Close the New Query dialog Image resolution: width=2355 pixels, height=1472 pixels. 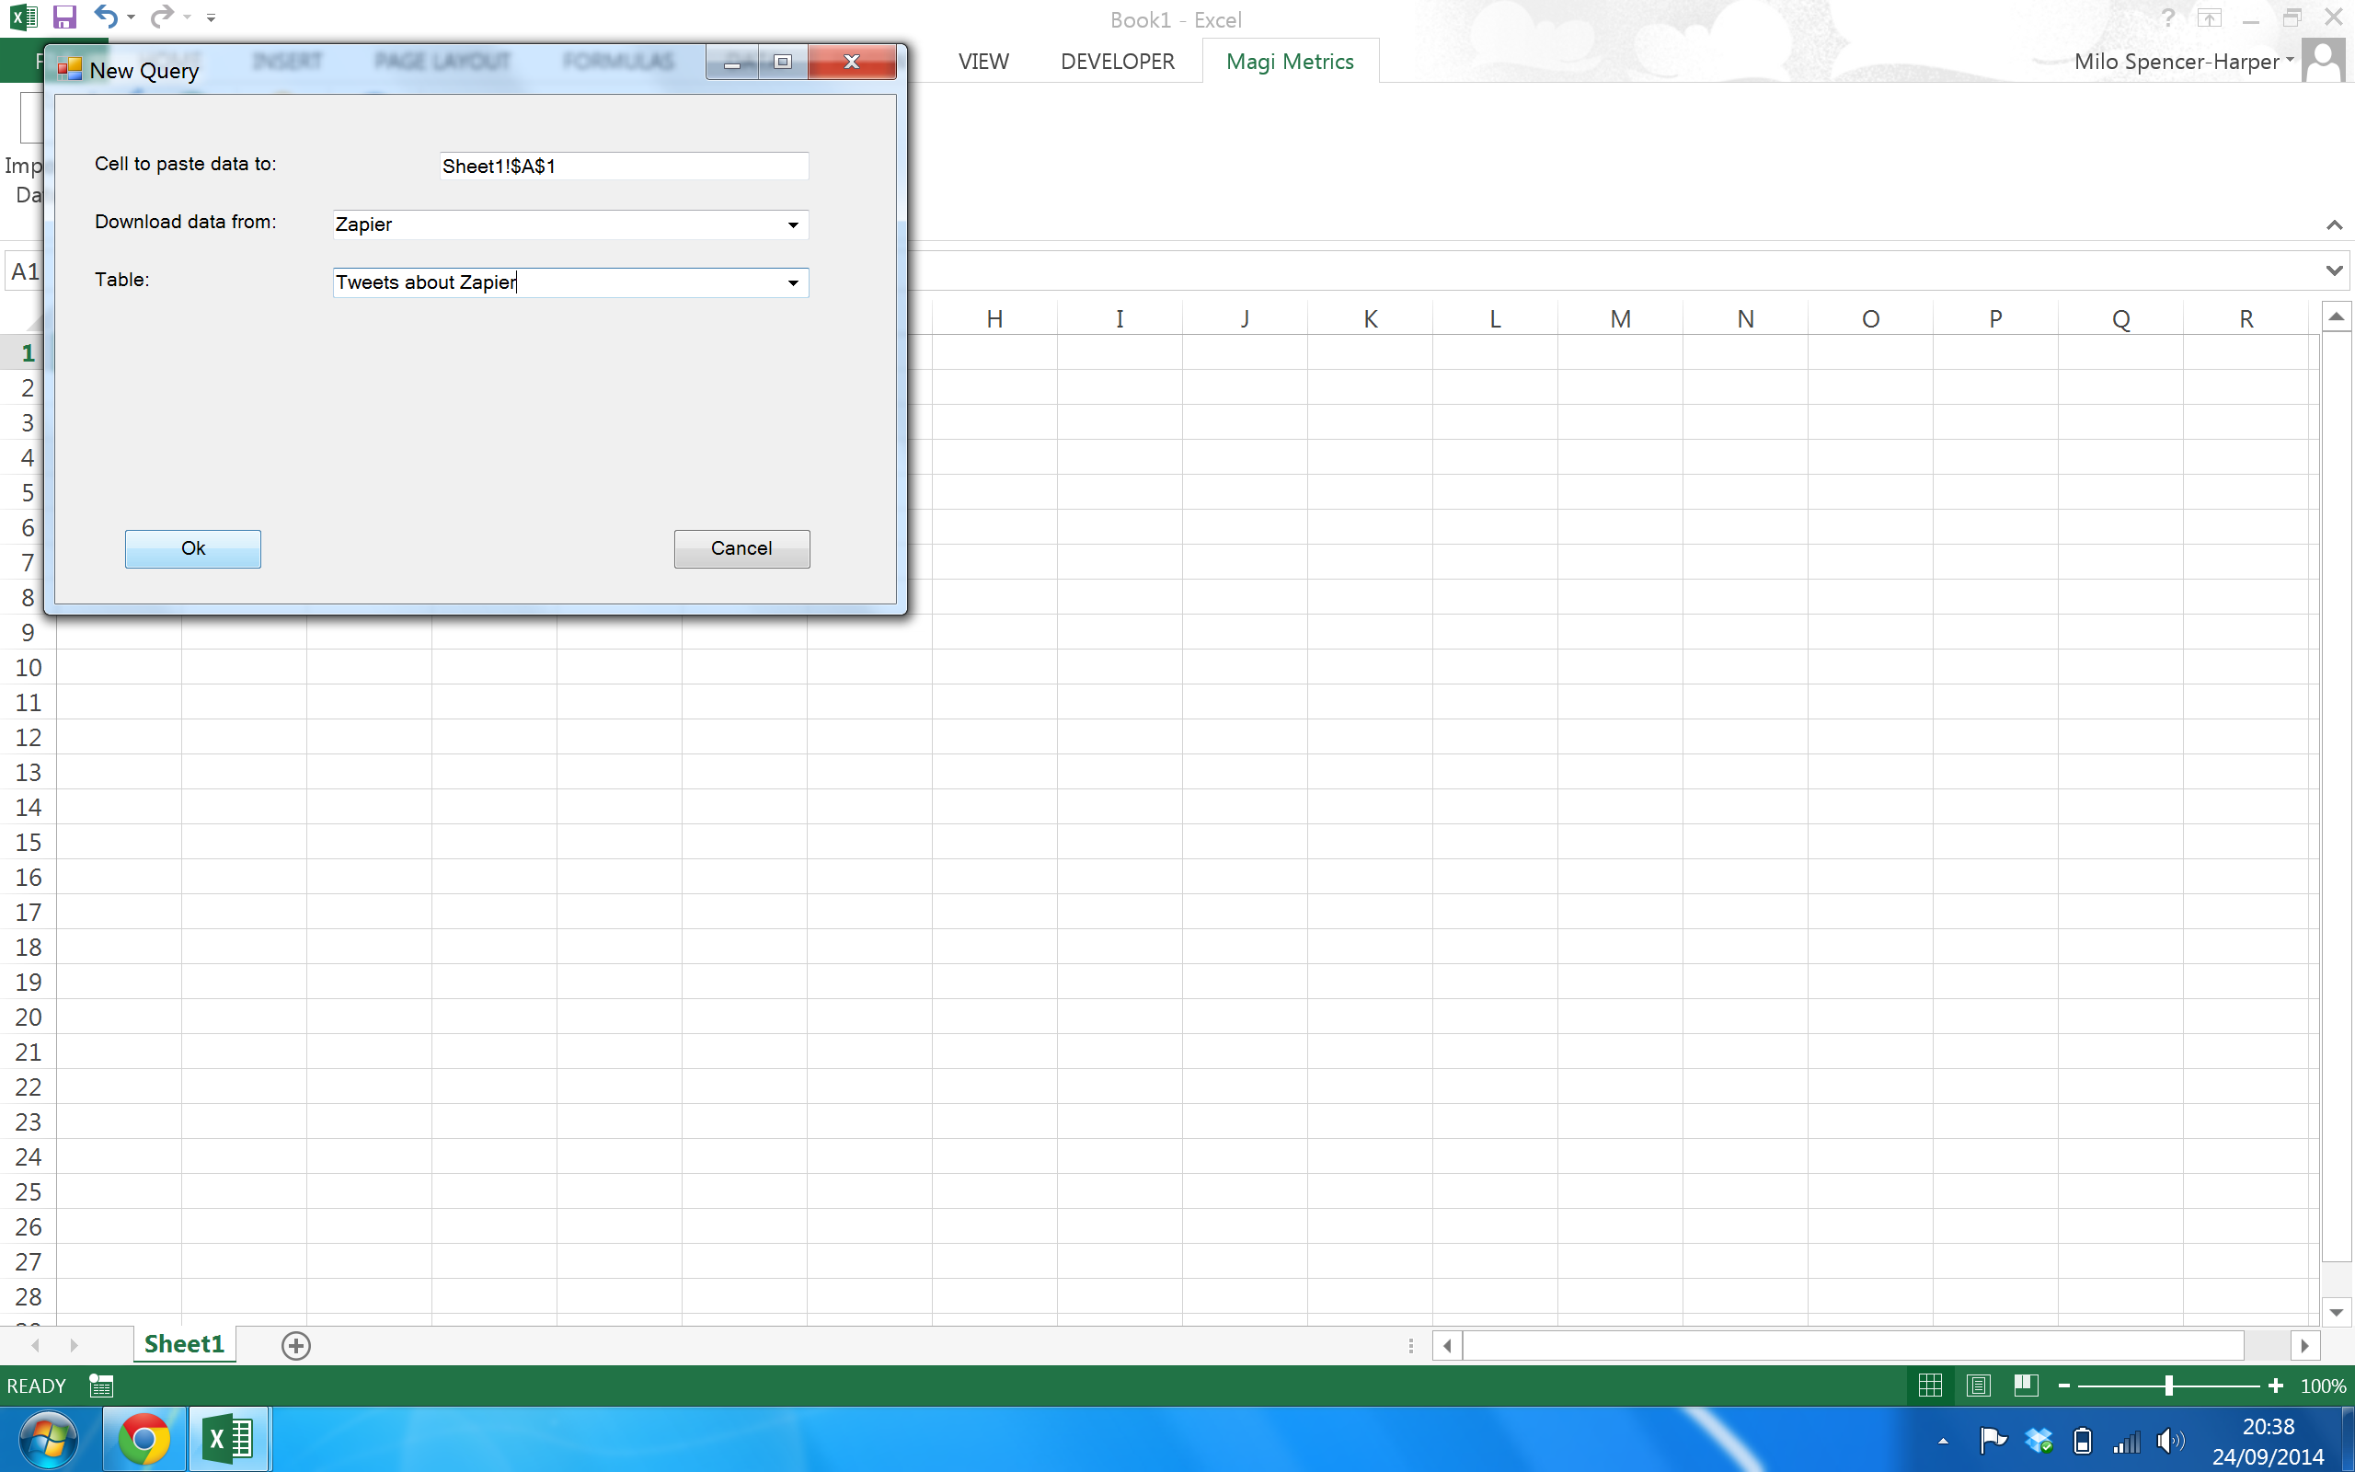point(852,62)
